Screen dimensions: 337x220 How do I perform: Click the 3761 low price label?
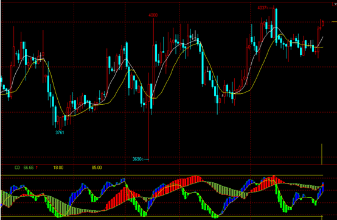click(60, 132)
